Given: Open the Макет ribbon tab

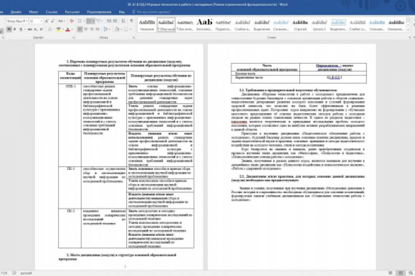Looking at the screenshot, I should pos(33,12).
